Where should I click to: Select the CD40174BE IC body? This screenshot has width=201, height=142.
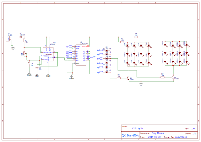coord(81,55)
